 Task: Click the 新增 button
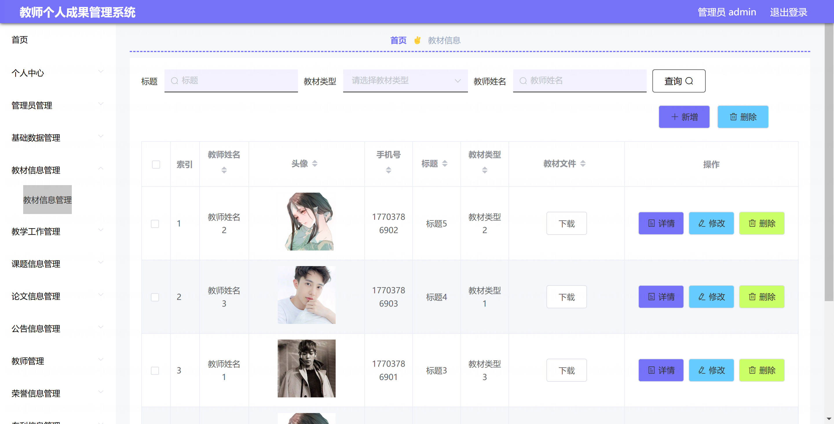tap(684, 117)
